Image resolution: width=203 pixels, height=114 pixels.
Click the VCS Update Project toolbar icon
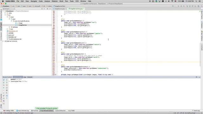pyautogui.click(x=187, y=6)
